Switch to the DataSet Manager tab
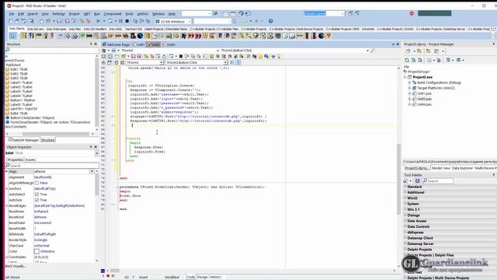The image size is (497, 280). tap(24, 140)
